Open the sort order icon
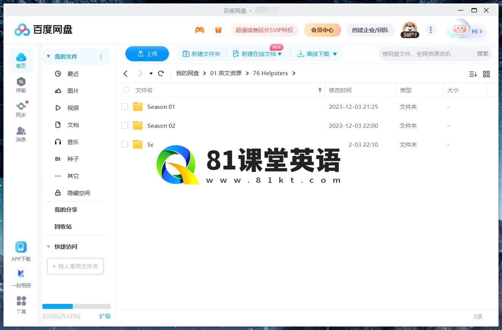Image resolution: width=502 pixels, height=330 pixels. (473, 74)
